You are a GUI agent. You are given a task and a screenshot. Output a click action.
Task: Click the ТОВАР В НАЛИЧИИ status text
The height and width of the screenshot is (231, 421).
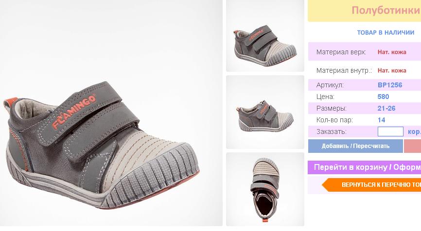(x=386, y=33)
